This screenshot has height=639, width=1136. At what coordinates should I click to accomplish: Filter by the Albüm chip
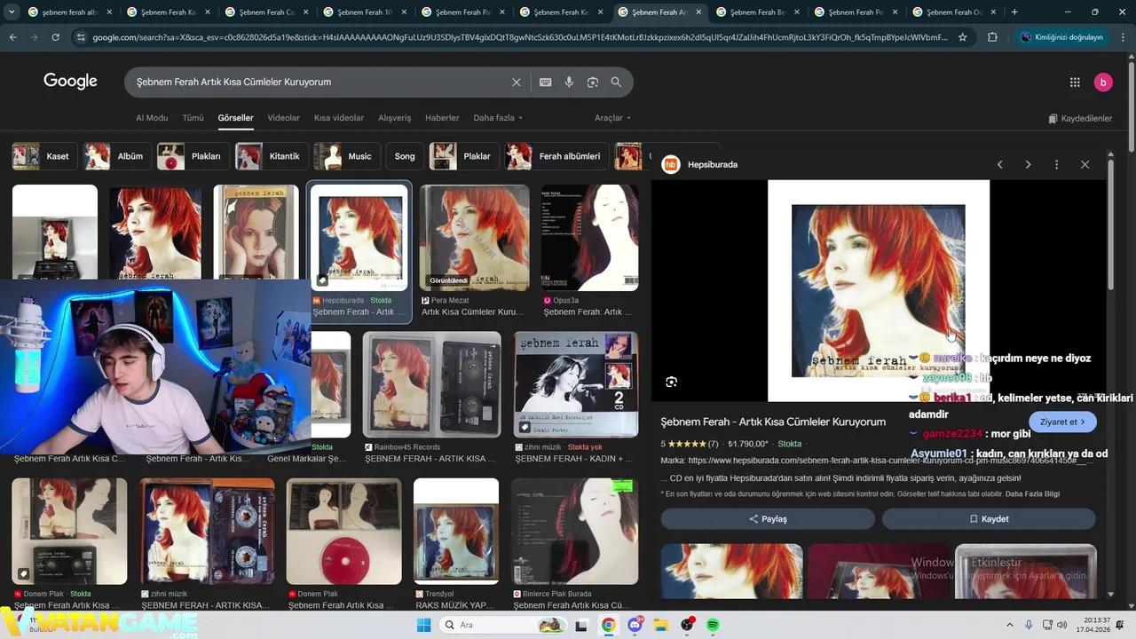116,156
